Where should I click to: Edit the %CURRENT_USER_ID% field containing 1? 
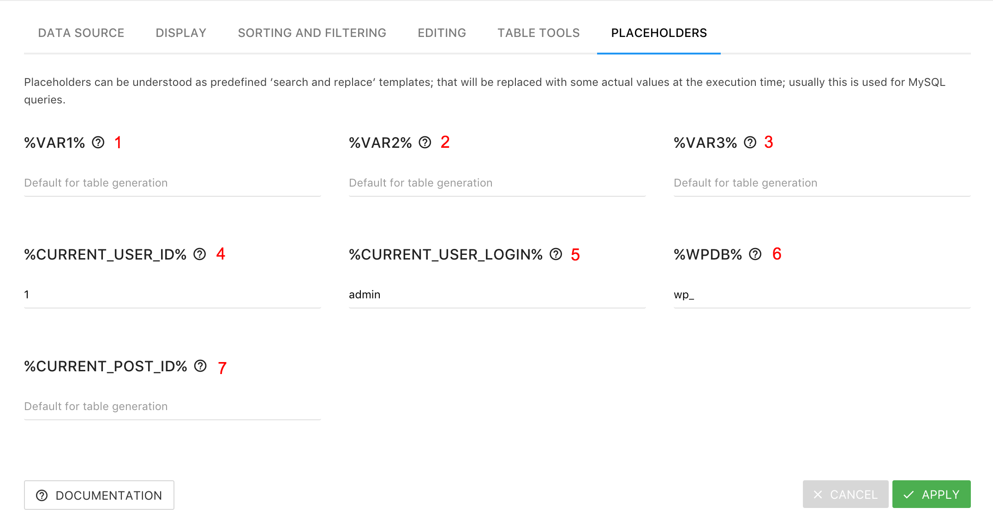173,295
